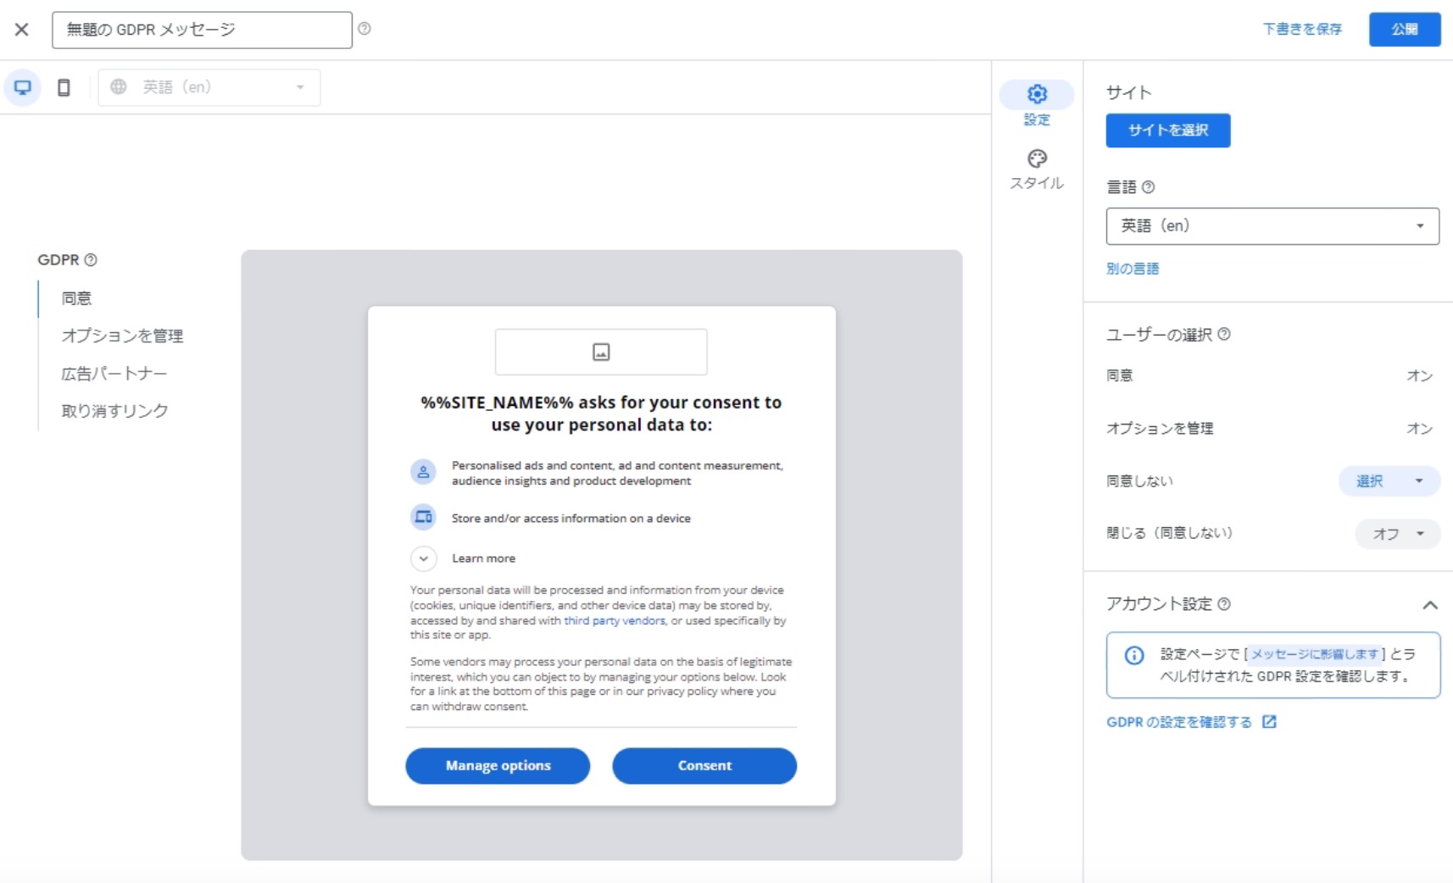1453x883 pixels.
Task: Click the logo image placeholder in preview
Action: point(601,352)
